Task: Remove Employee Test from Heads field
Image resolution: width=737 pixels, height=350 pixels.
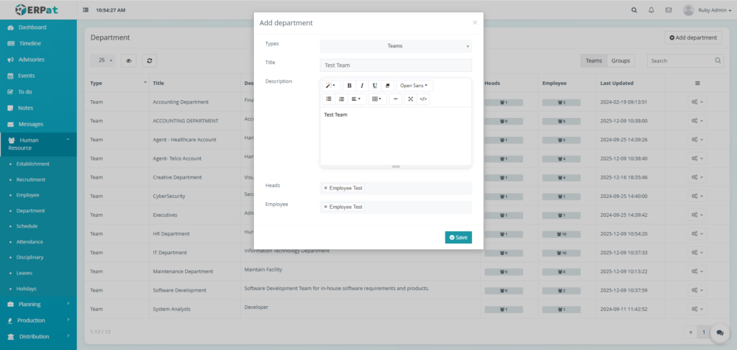Action: point(325,188)
